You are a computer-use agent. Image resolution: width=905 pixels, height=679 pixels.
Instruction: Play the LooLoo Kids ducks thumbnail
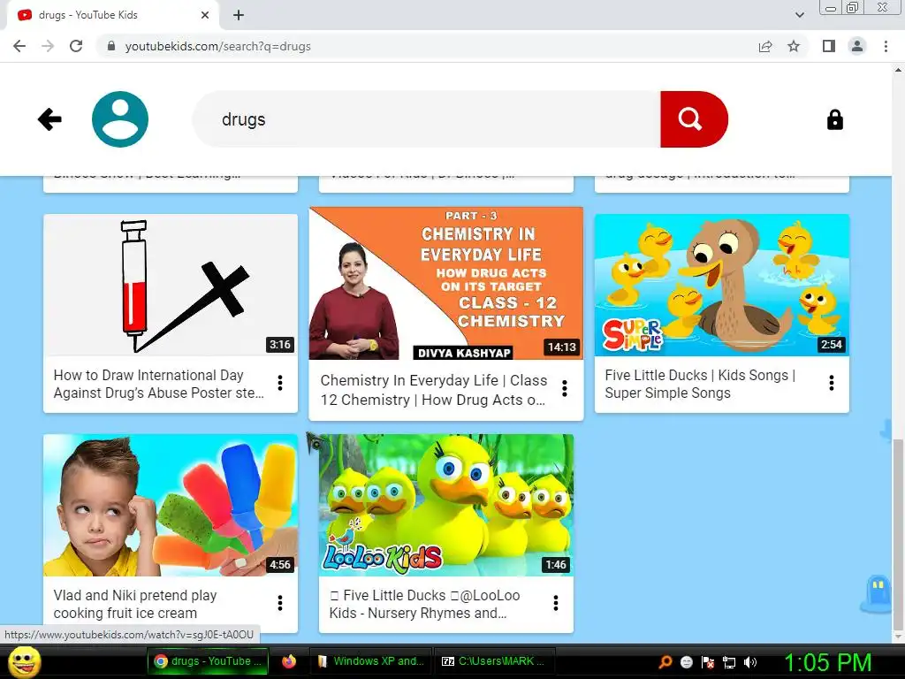[446, 505]
